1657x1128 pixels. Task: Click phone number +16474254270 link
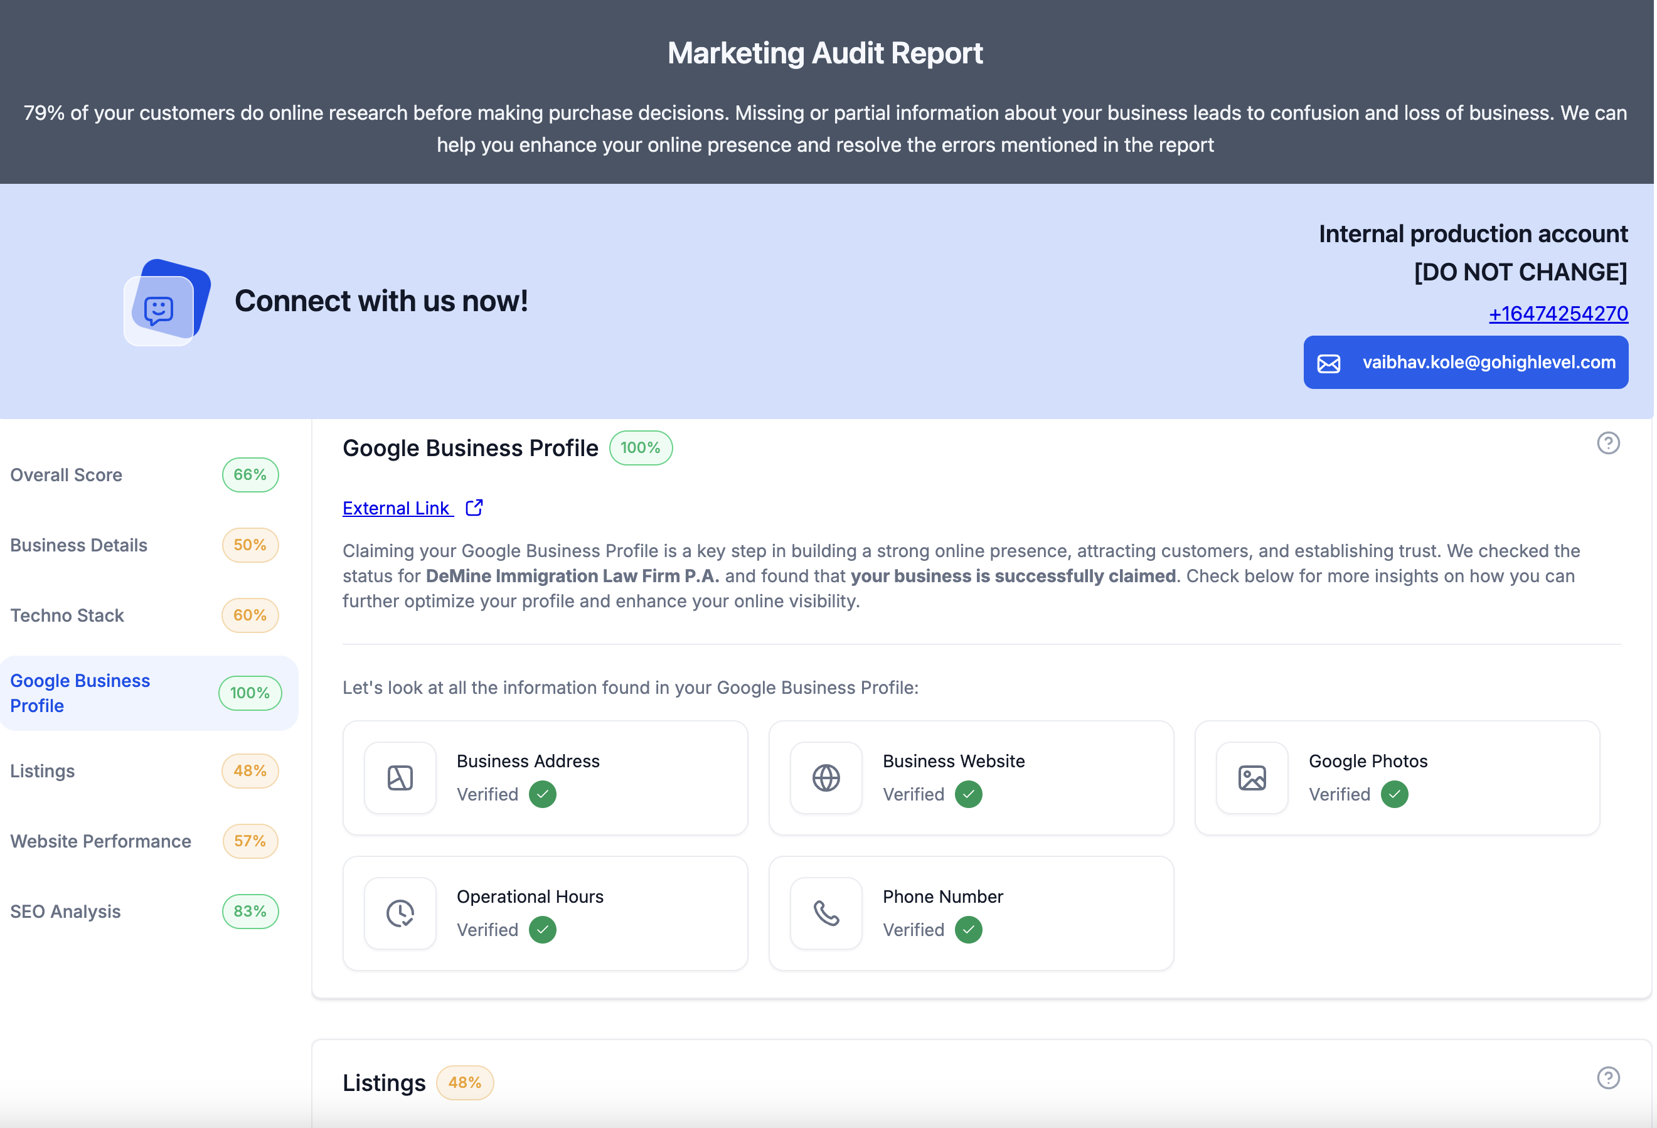pyautogui.click(x=1558, y=314)
